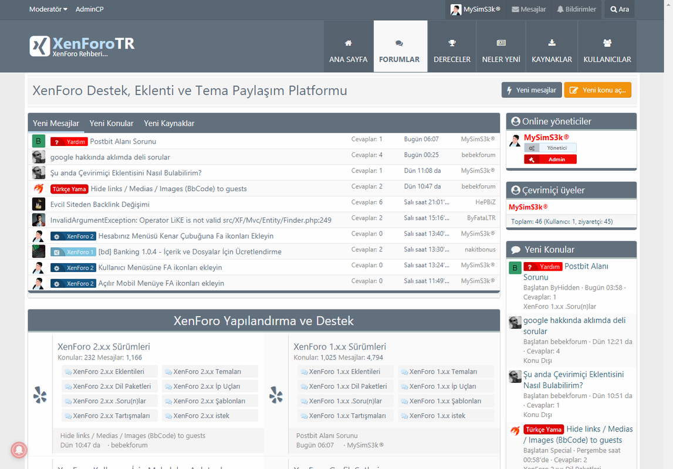Image resolution: width=673 pixels, height=469 pixels.
Task: Open the Postbit Alanı Sorunu thread
Action: pyautogui.click(x=123, y=141)
